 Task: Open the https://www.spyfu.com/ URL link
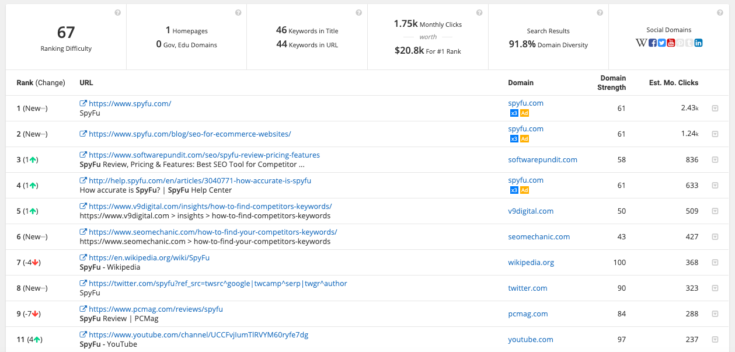(130, 104)
